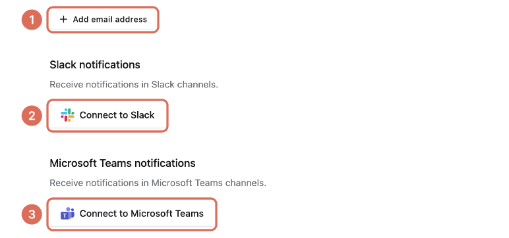509x238 pixels.
Task: Click the Slack logo icon
Action: [67, 115]
